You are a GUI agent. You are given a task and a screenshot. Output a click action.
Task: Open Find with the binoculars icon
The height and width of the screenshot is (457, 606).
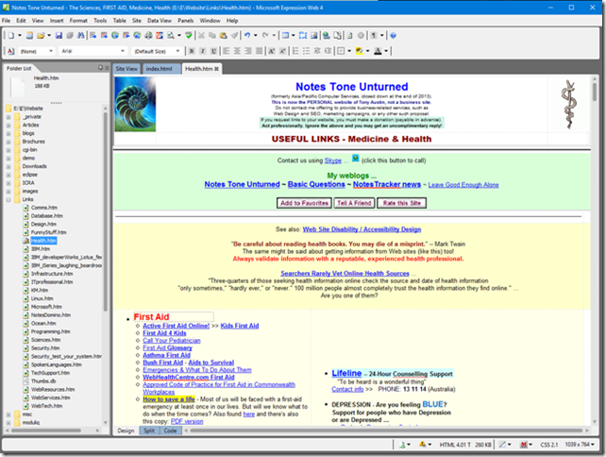click(x=80, y=36)
